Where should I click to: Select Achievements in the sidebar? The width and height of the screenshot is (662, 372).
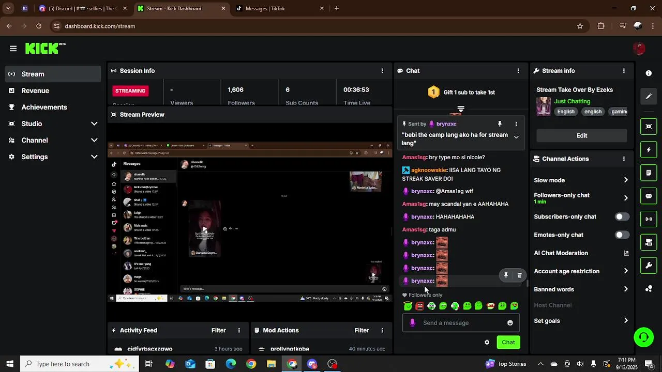[x=53, y=107]
